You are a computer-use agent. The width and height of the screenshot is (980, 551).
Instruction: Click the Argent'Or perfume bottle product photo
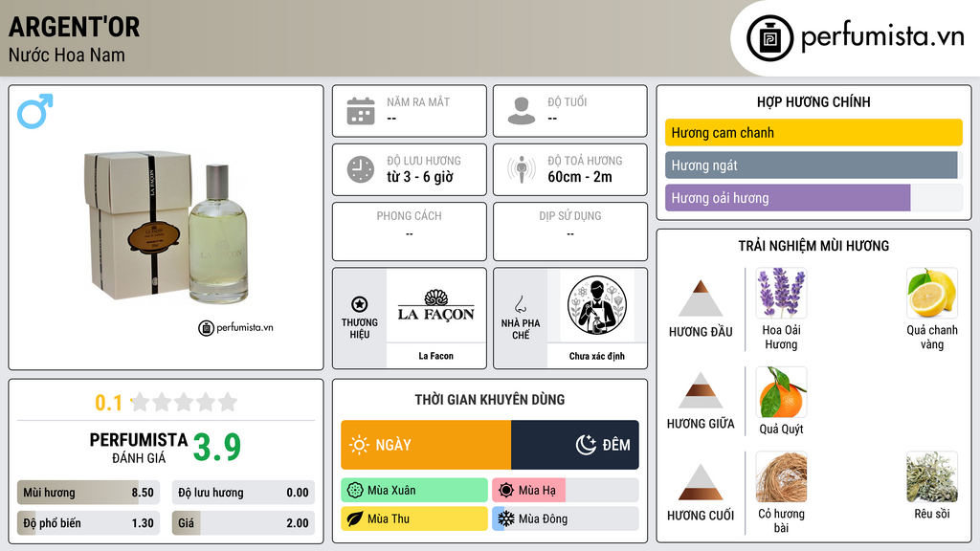click(167, 226)
